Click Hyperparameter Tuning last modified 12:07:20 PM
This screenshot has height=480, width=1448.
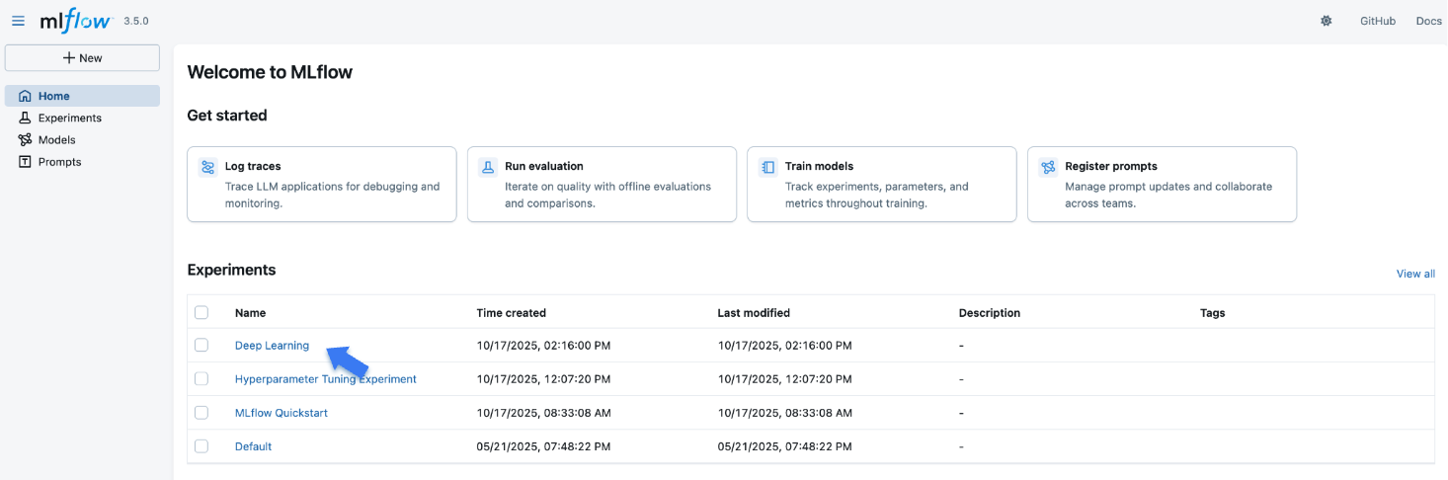pyautogui.click(x=784, y=379)
